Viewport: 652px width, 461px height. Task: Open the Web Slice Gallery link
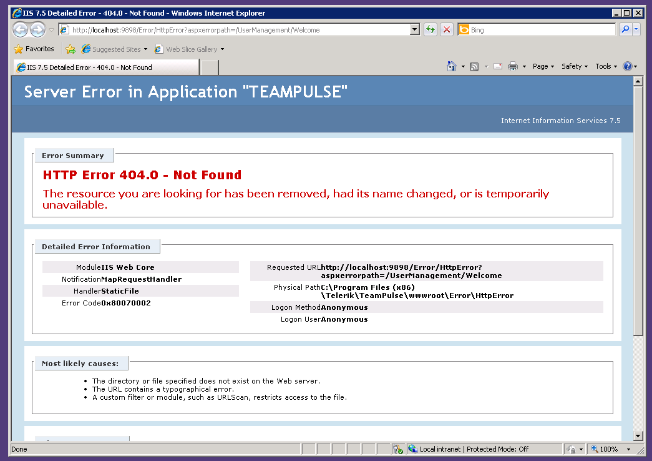(x=189, y=49)
